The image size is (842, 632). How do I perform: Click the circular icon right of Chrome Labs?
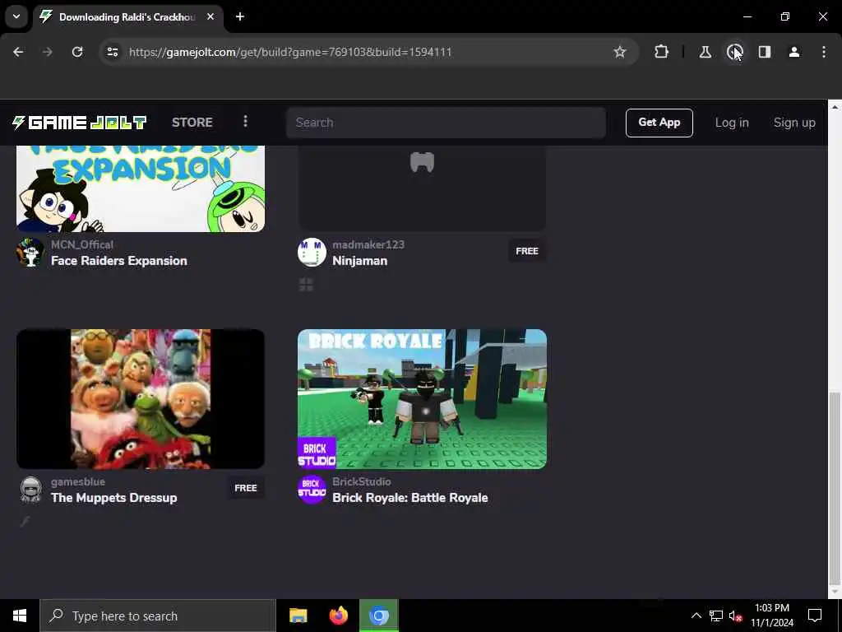pos(734,52)
